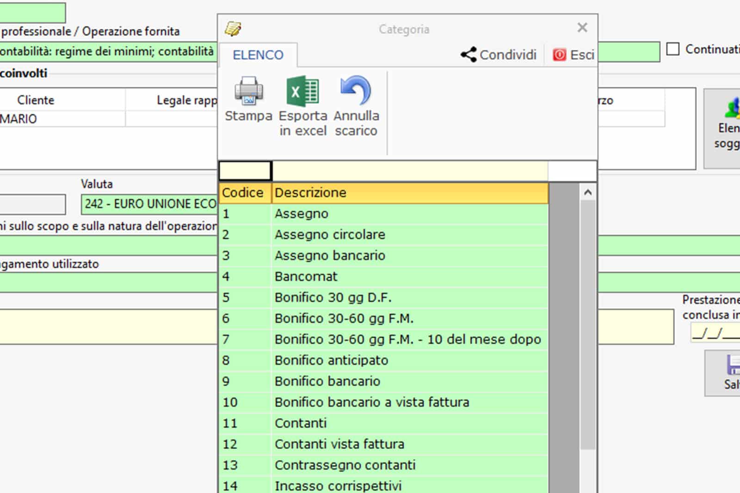740x493 pixels.
Task: Select the row Bonifico 30-60 gg F.M.
Action: 383,318
